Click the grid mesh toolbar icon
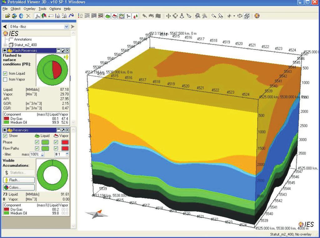 pos(94,16)
